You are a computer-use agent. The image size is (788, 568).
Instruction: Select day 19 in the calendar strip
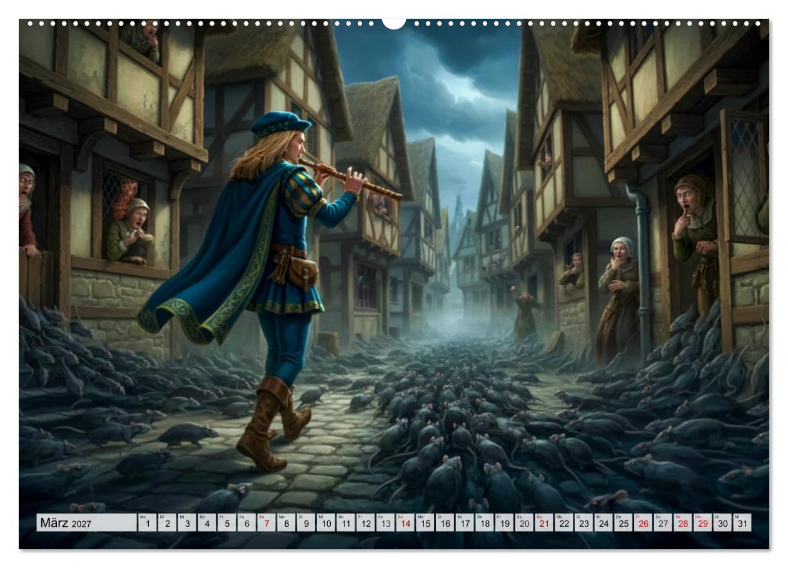(503, 523)
